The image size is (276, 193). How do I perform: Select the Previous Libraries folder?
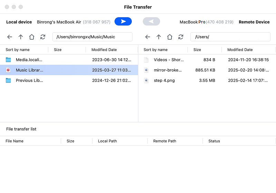[29, 80]
